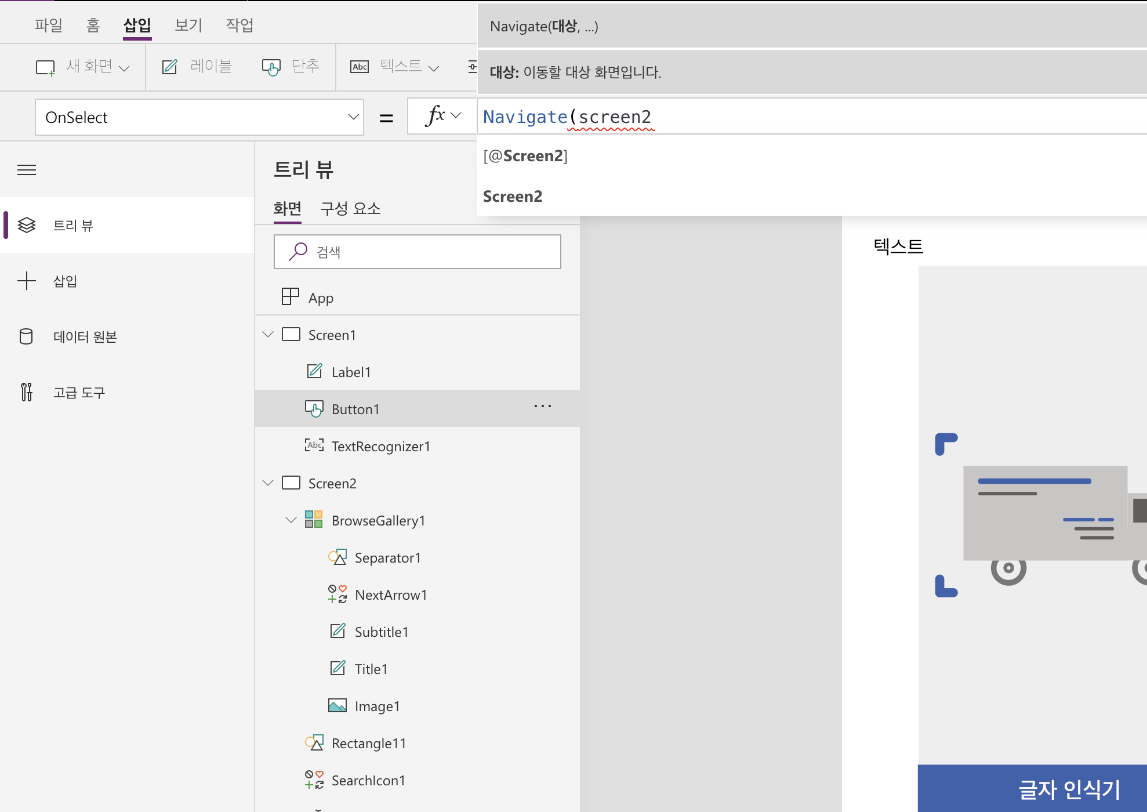Open 데이터 원본 database icon
The width and height of the screenshot is (1147, 812).
[27, 336]
